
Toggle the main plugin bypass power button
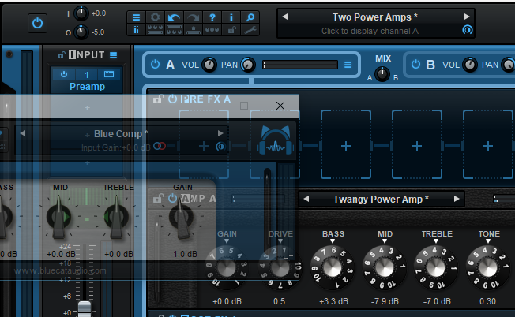coord(37,24)
